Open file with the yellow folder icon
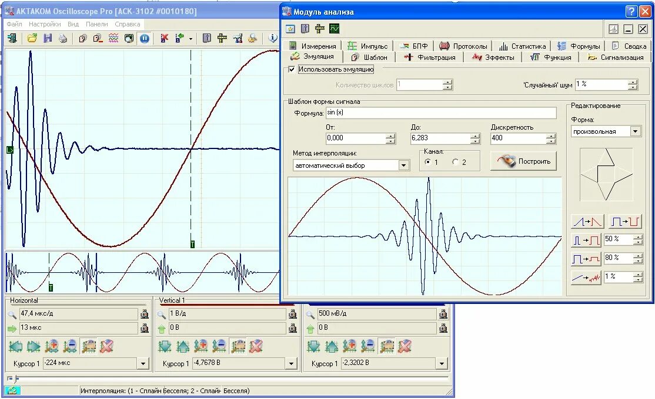Image resolution: width=655 pixels, height=399 pixels. pyautogui.click(x=32, y=38)
